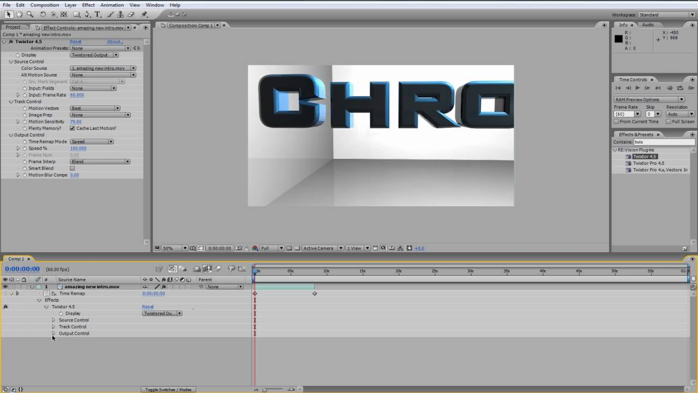Open the Composition menu
This screenshot has width=698, height=393.
pos(45,5)
